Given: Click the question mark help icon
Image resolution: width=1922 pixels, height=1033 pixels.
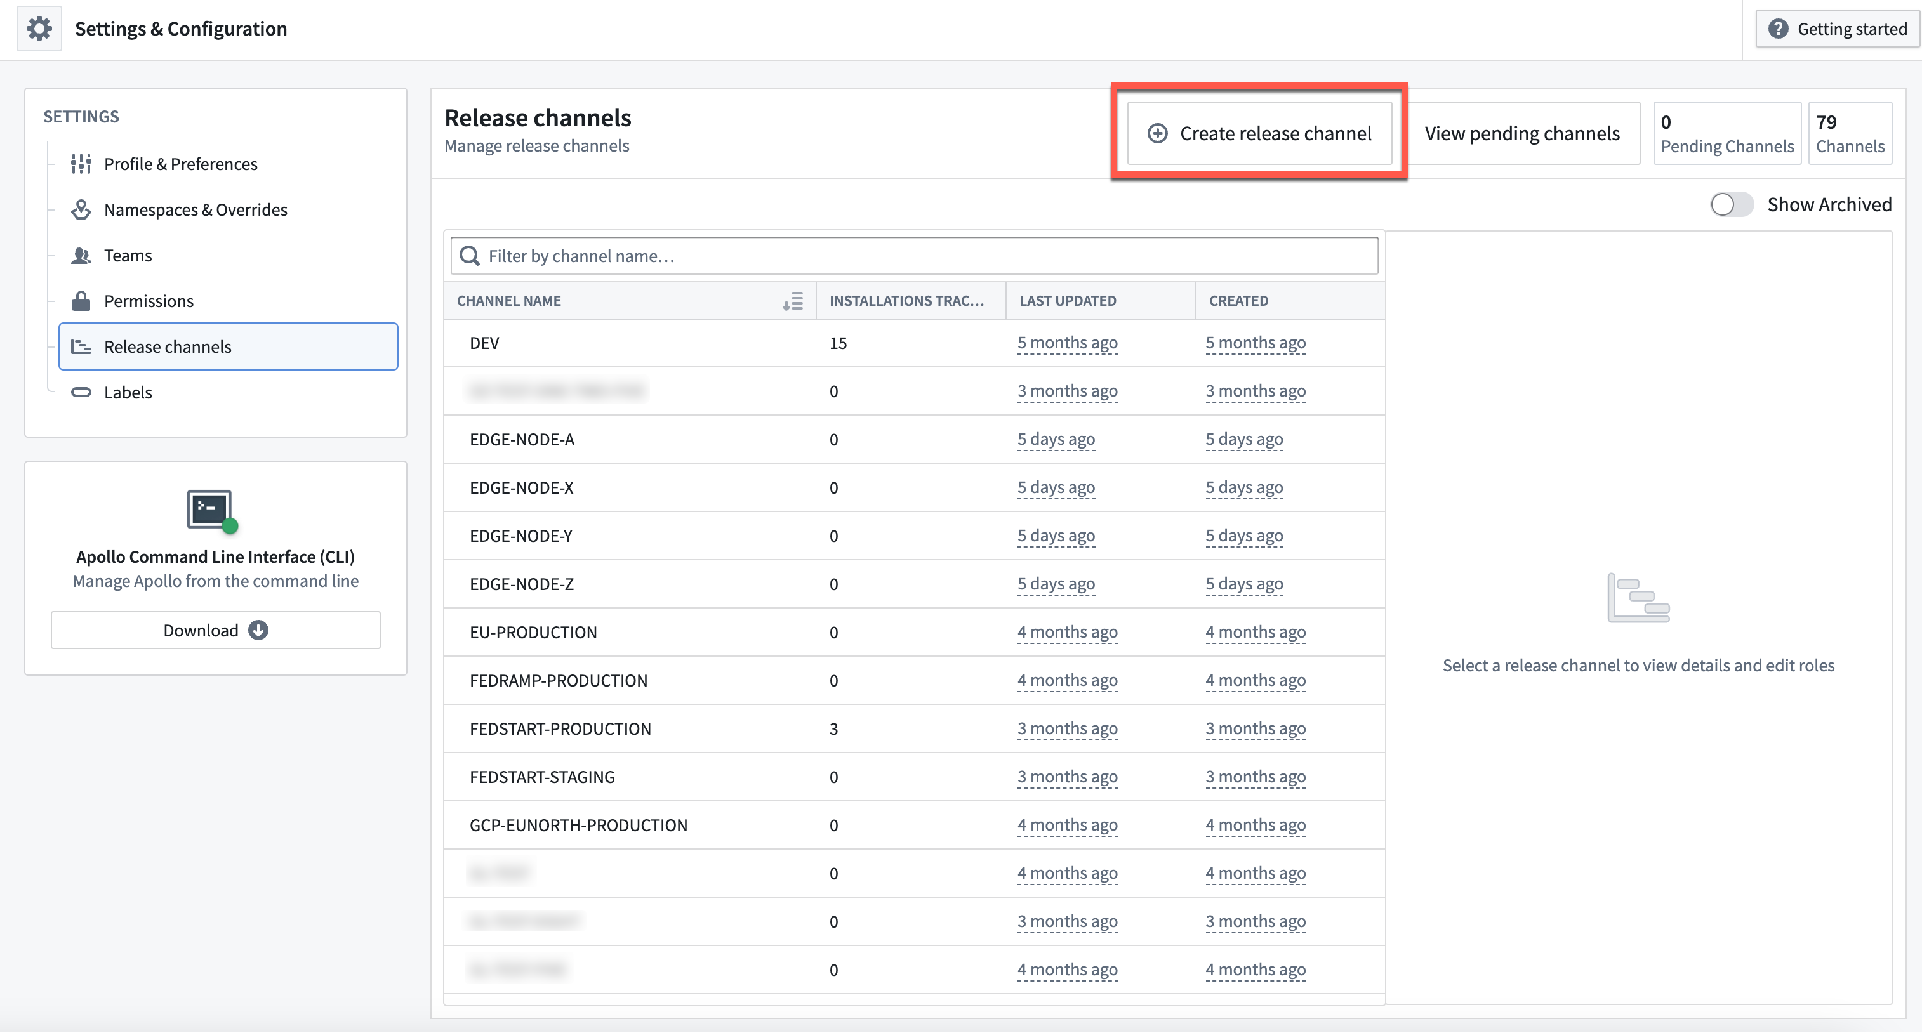Looking at the screenshot, I should 1778,29.
